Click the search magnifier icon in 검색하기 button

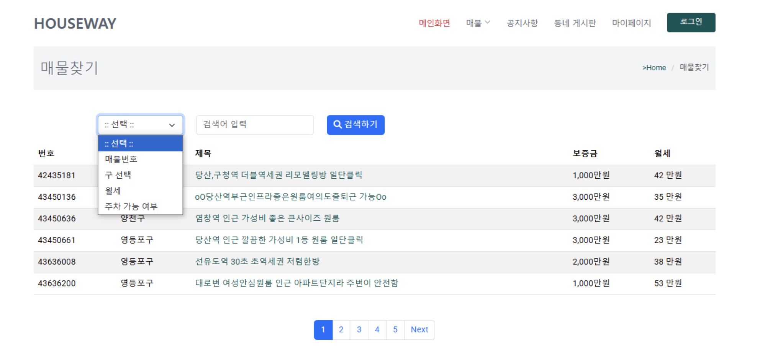pyautogui.click(x=337, y=124)
